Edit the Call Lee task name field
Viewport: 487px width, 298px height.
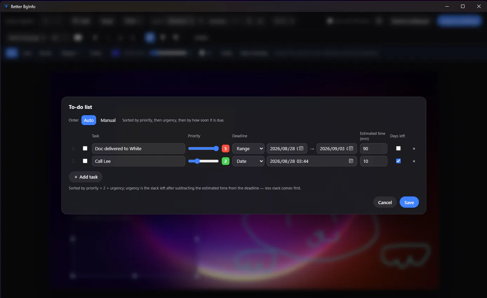[x=138, y=161]
